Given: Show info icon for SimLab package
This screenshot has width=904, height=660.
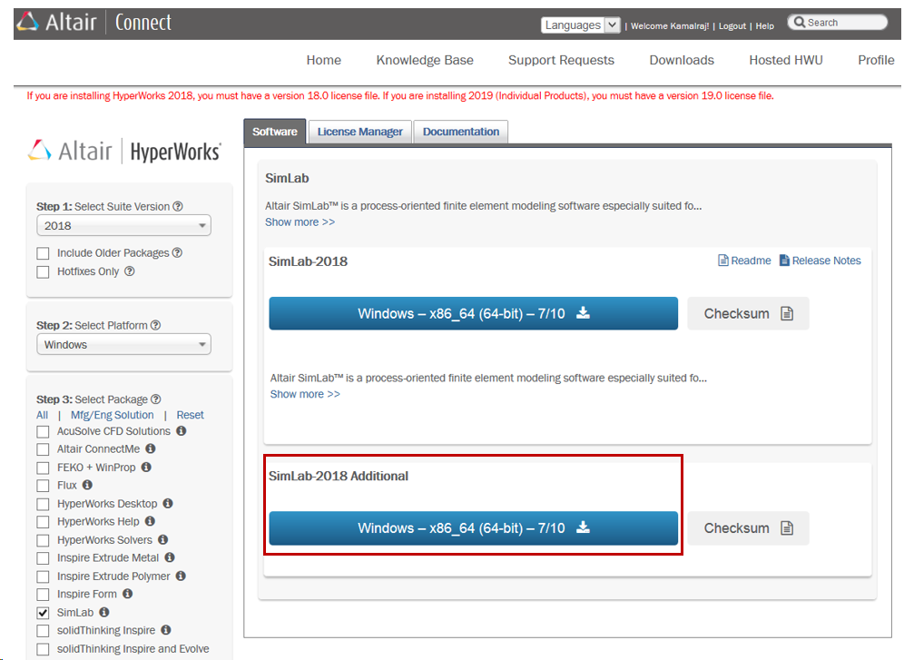Looking at the screenshot, I should tap(104, 612).
